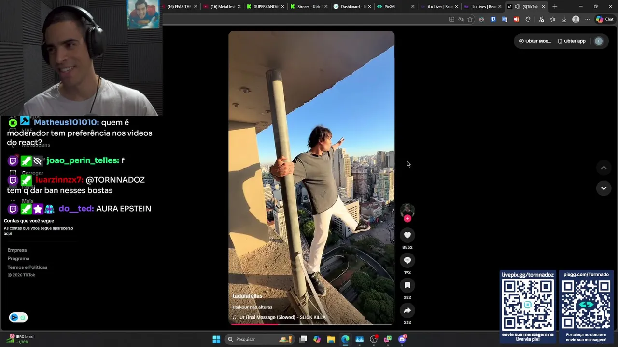618x347 pixels.
Task: Click the luarzinnzx7 chat username
Action: [59, 180]
